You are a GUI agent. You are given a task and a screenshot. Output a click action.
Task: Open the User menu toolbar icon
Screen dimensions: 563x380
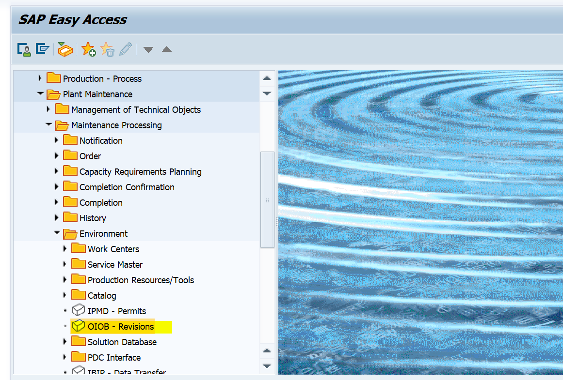[24, 49]
